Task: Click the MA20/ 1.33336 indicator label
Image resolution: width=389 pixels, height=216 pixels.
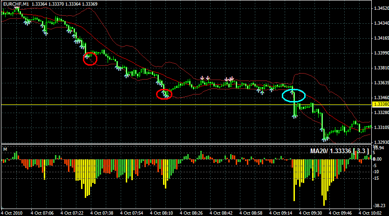Action: pos(340,151)
